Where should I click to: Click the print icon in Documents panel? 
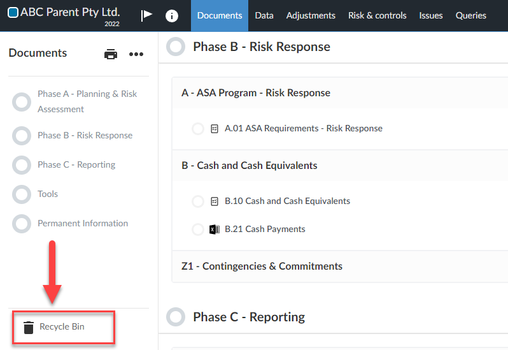[111, 54]
